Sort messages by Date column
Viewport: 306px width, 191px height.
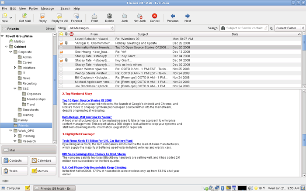[236, 34]
